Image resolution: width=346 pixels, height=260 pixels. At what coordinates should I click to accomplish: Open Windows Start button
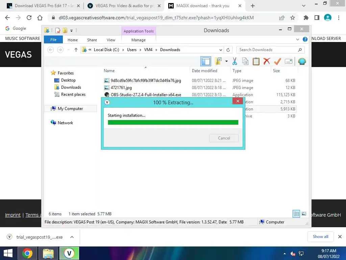tap(8, 253)
